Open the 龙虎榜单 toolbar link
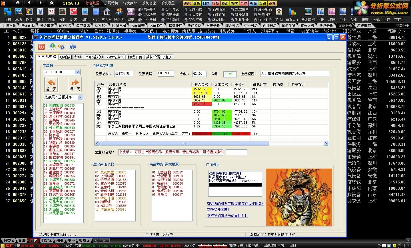 (x=239, y=9)
